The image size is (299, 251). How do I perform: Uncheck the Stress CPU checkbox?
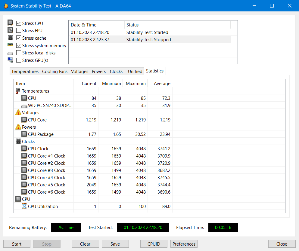coord(18,23)
